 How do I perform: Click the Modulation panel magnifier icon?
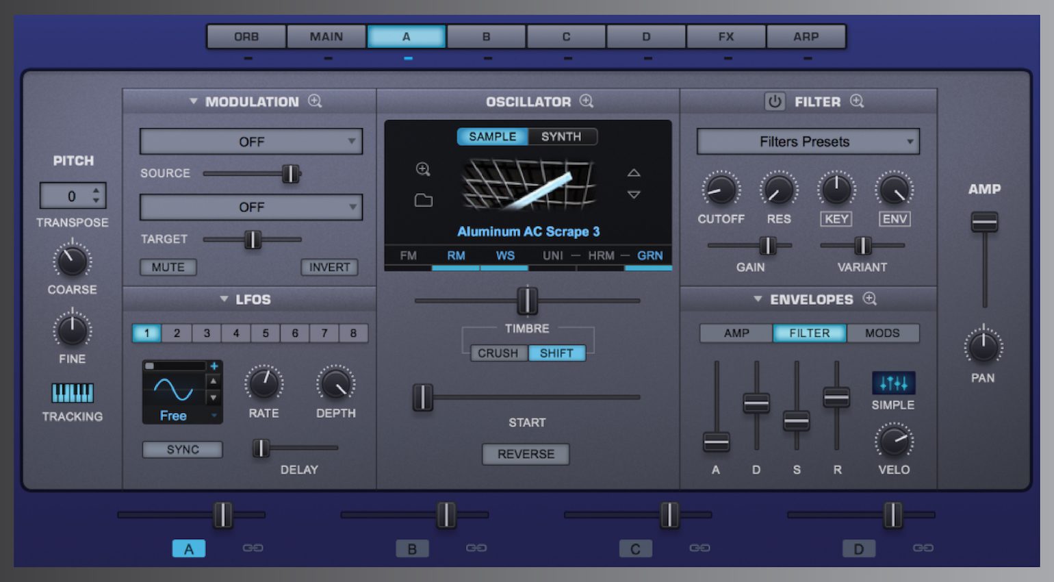316,101
